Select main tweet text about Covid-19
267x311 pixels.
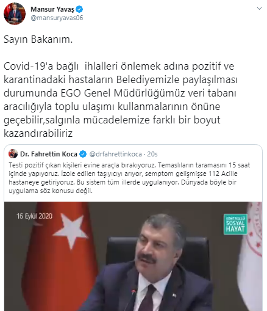click(121, 100)
